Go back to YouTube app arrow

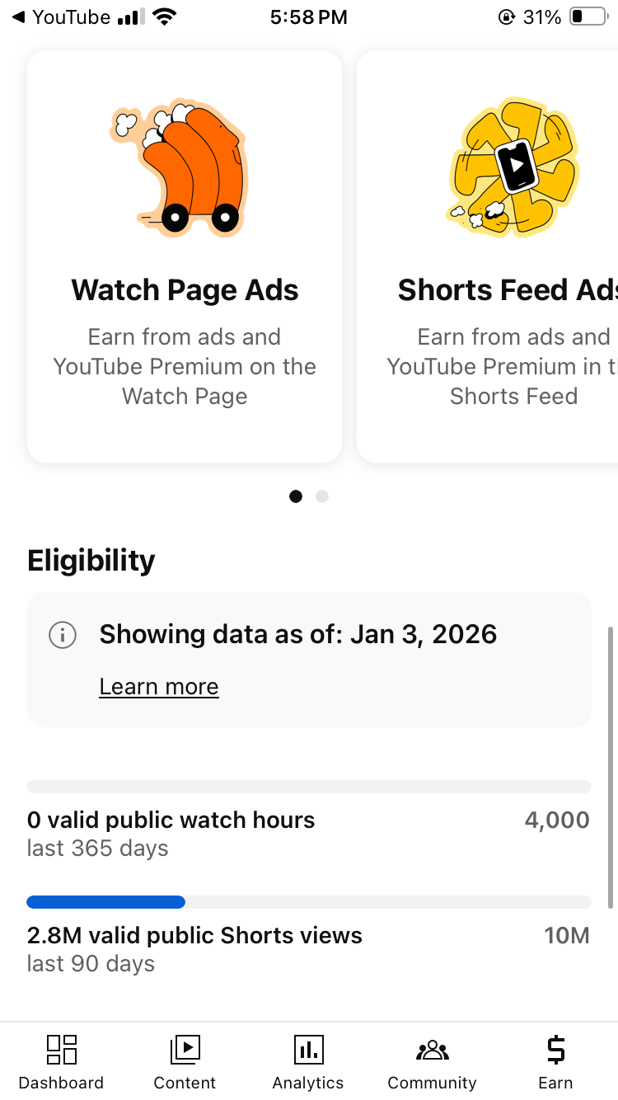[x=18, y=17]
